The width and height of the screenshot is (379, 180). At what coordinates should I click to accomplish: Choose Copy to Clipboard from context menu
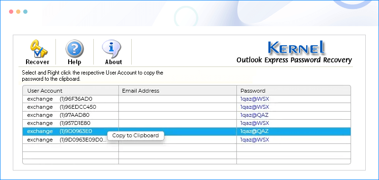135,135
